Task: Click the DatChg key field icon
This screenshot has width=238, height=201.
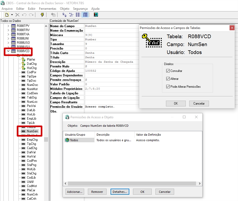Action: point(23,64)
